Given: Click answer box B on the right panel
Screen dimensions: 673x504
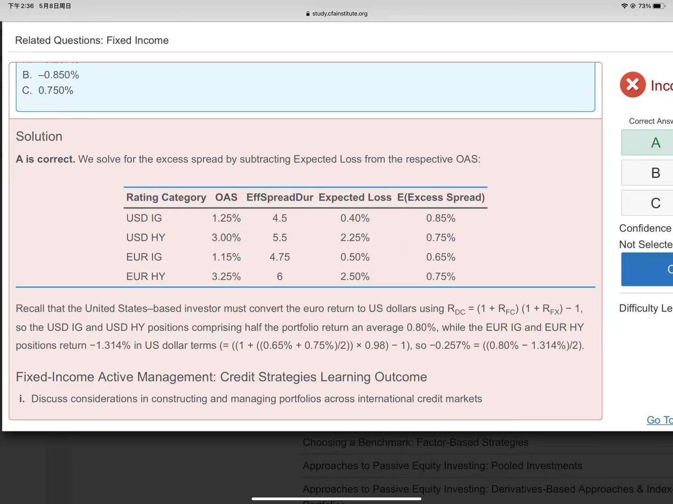Looking at the screenshot, I should [x=655, y=173].
